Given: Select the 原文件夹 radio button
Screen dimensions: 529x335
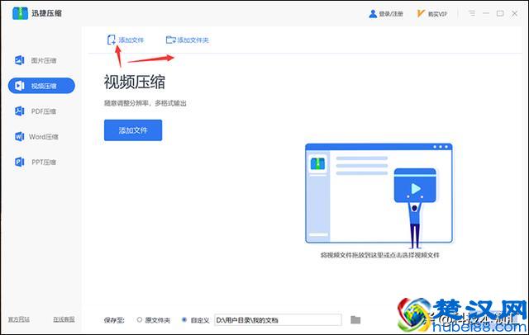Looking at the screenshot, I should [140, 319].
